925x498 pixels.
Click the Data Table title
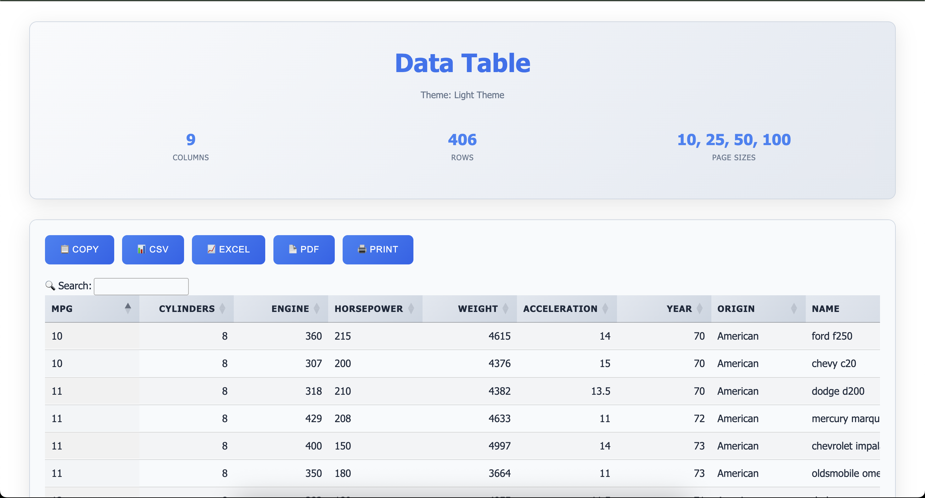click(x=462, y=63)
